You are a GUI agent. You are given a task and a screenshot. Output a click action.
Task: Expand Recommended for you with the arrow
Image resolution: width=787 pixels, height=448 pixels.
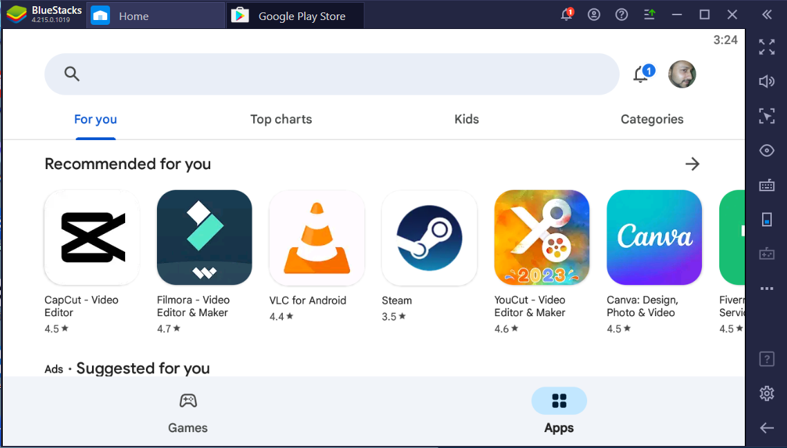click(x=692, y=164)
